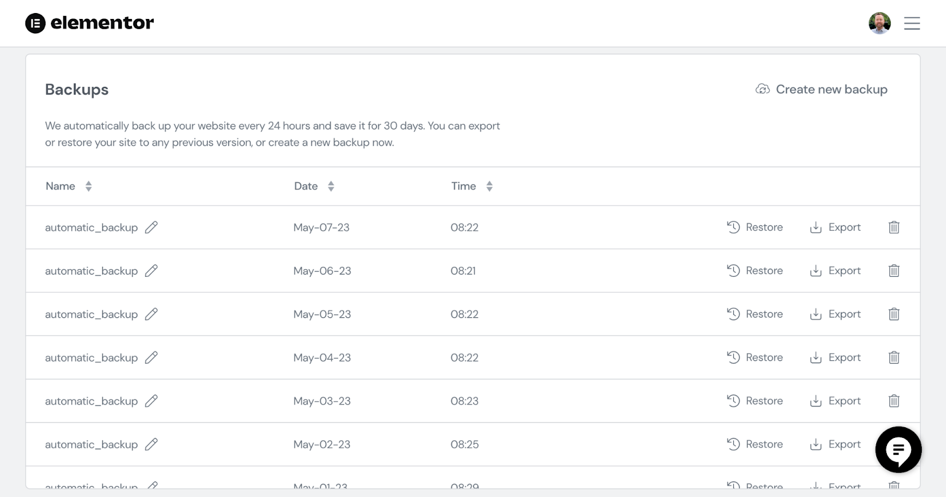The width and height of the screenshot is (946, 497).
Task: Delete the May-07-23 backup with trash icon
Action: point(894,227)
